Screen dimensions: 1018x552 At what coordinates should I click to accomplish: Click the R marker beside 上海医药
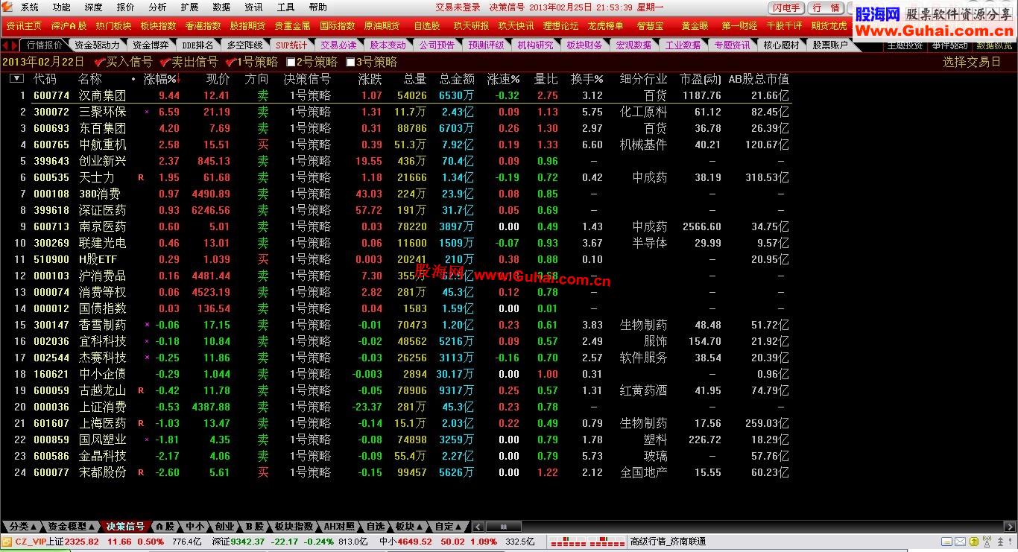pyautogui.click(x=141, y=424)
